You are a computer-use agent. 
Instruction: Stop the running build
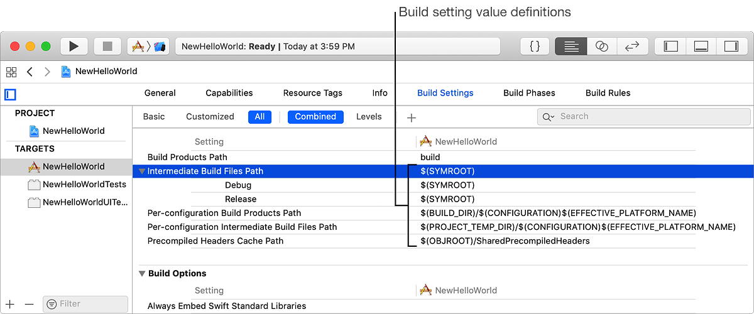click(x=107, y=46)
